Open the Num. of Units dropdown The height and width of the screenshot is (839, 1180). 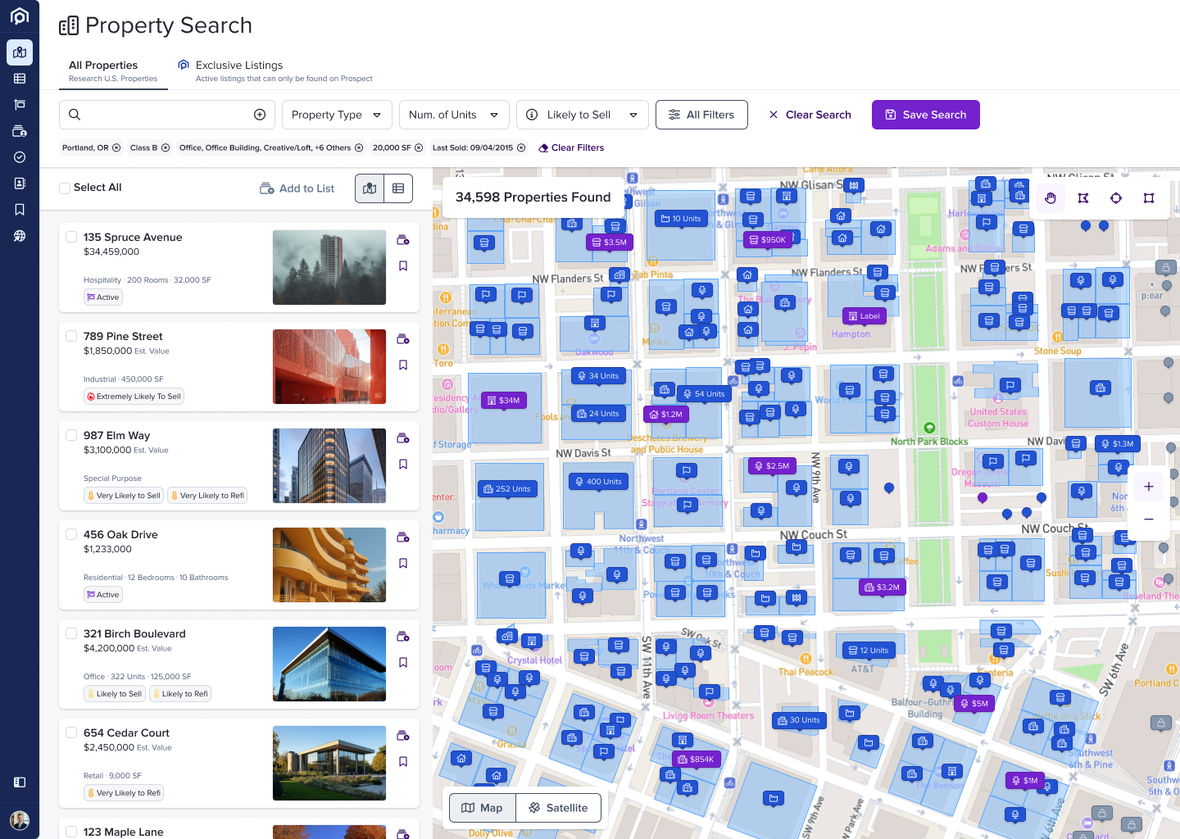454,115
